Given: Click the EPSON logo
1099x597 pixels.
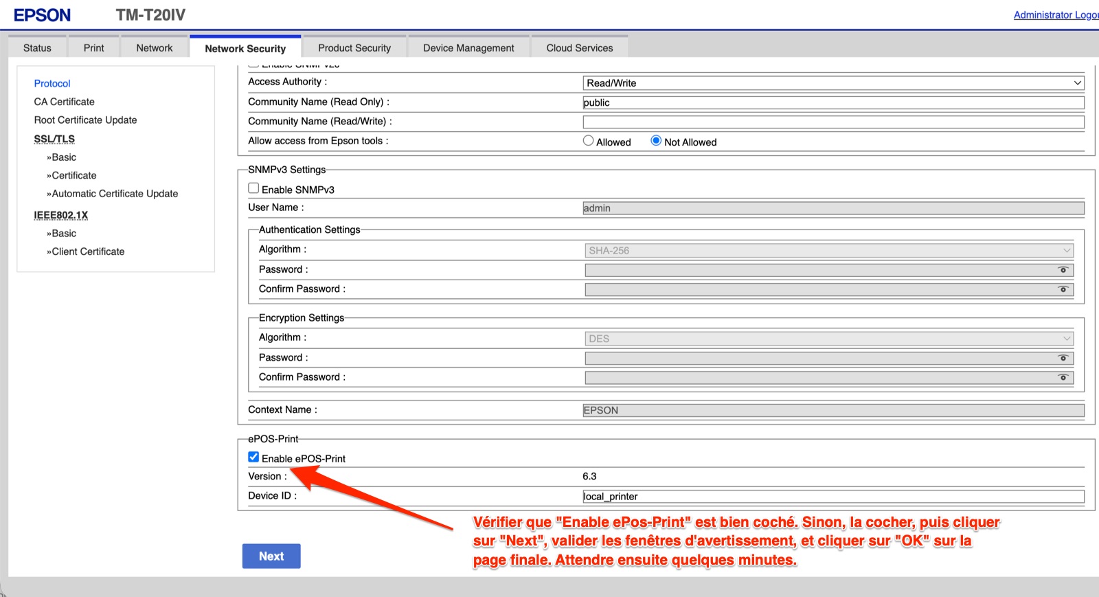Looking at the screenshot, I should [42, 15].
